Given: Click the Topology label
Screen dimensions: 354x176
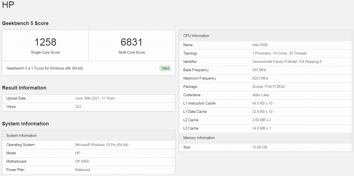Looking at the screenshot, I should pos(190,53).
